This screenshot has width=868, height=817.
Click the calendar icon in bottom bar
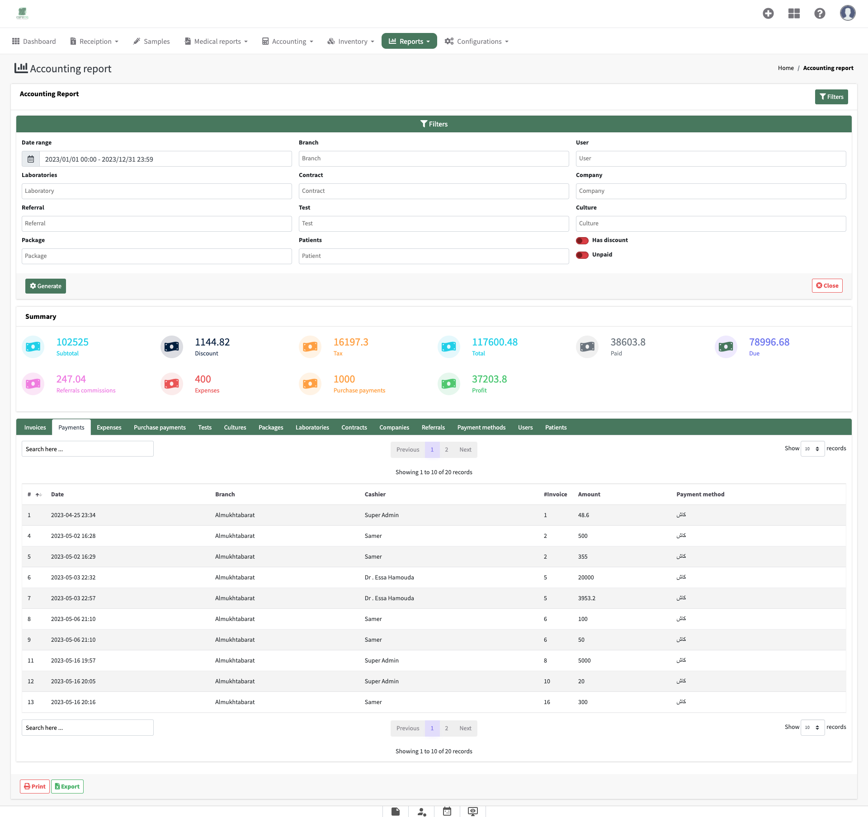[x=447, y=812]
